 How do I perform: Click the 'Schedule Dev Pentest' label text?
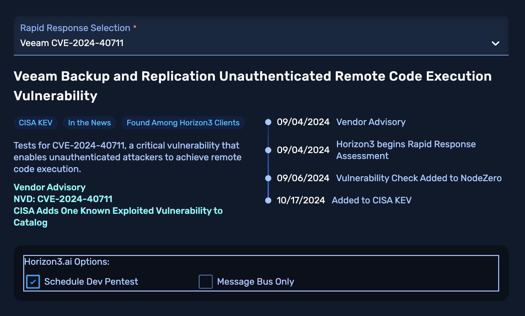(x=91, y=282)
